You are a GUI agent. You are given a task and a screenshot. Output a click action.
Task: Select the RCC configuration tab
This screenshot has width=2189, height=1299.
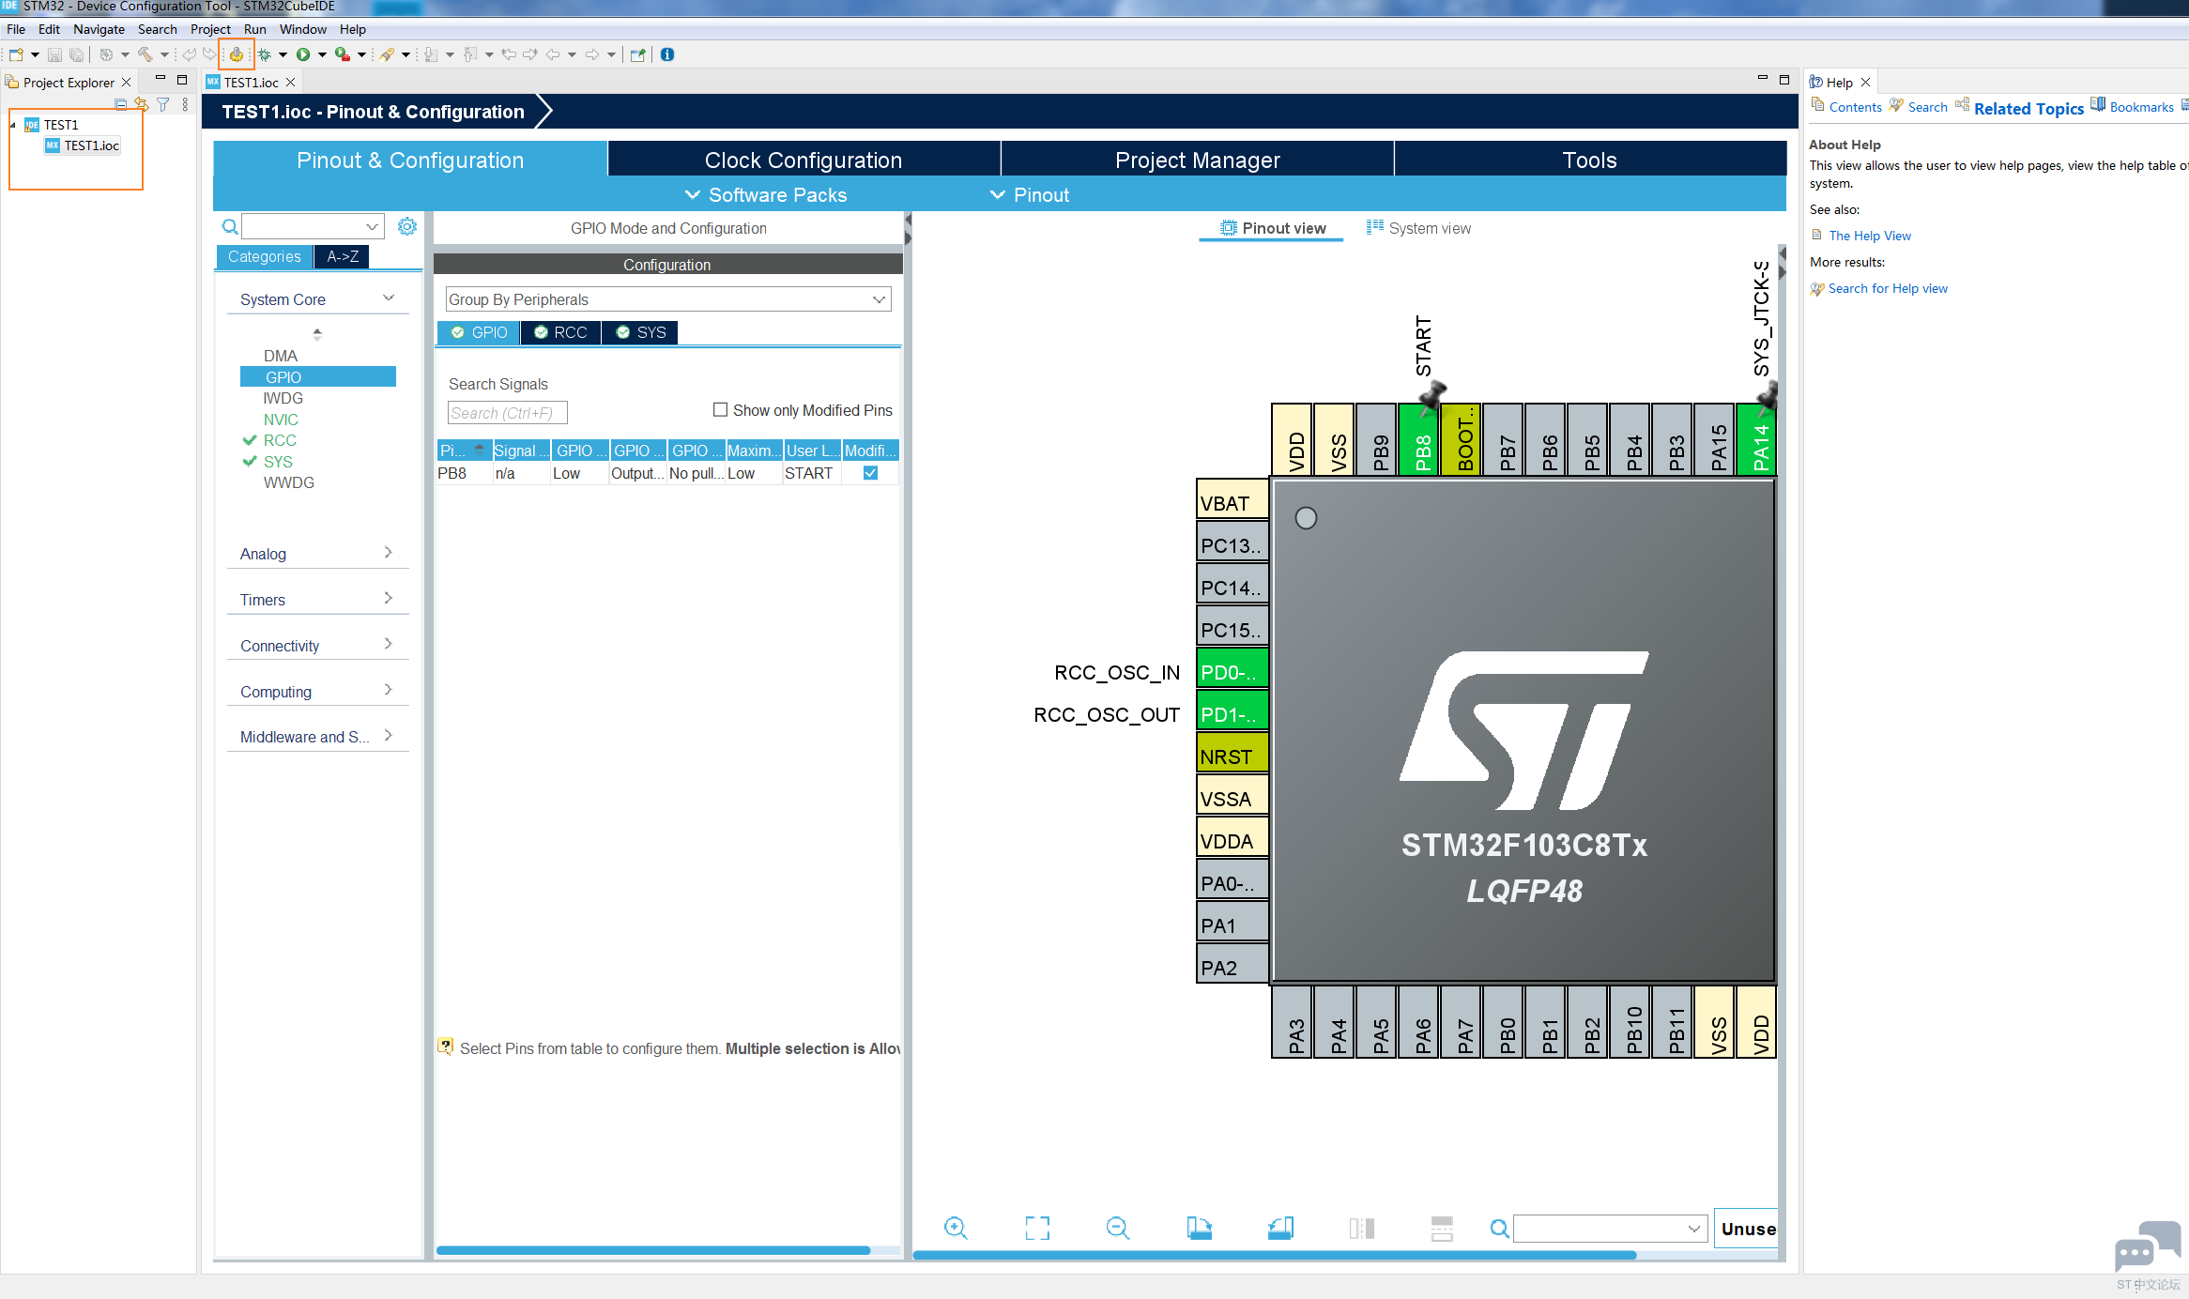point(560,332)
